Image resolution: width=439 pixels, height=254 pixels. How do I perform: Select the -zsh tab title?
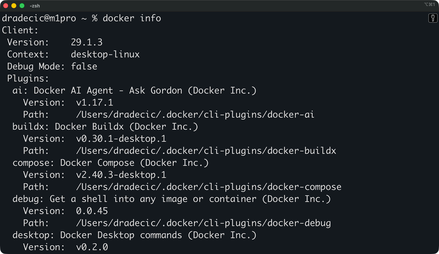pos(34,5)
